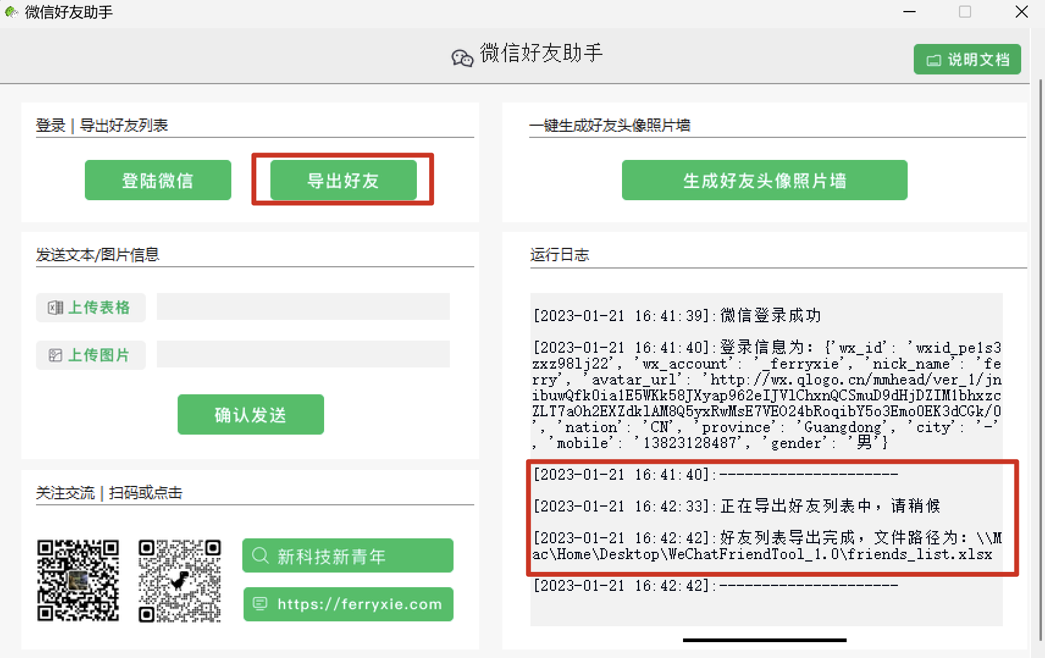Open the 说明文档 documentation

(967, 59)
